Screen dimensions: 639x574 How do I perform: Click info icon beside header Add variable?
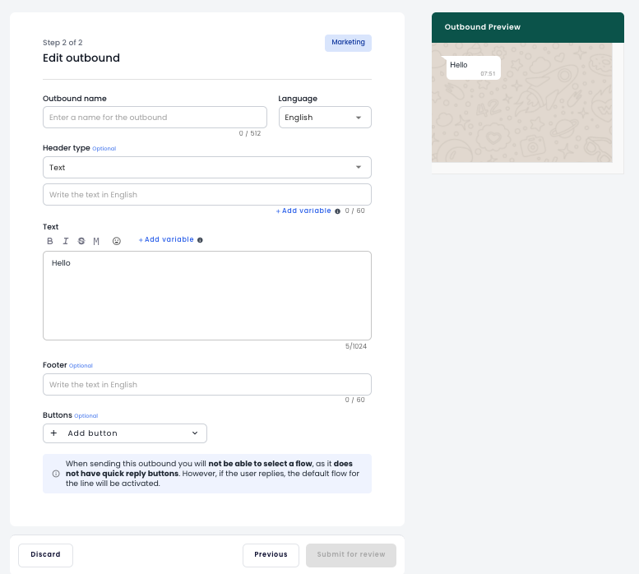(x=338, y=211)
